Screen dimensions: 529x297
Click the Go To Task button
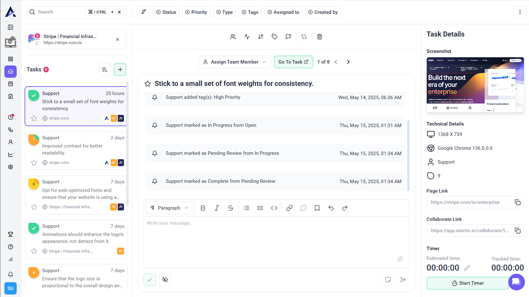[x=293, y=62]
